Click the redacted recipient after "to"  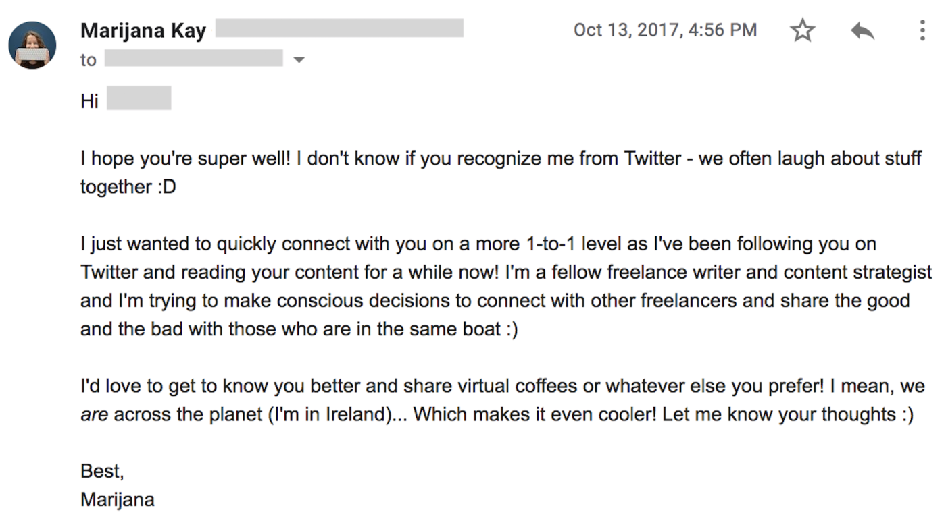(194, 58)
